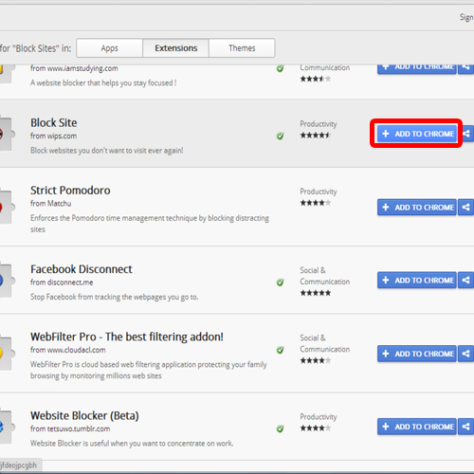Open the Strict Pomodoro extension title

(x=70, y=191)
